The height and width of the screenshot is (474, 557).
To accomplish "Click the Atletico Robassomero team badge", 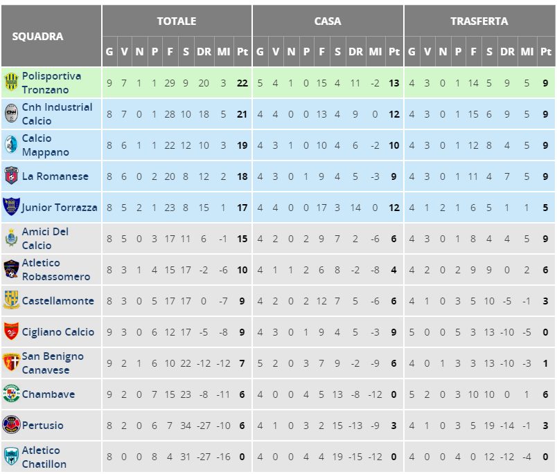I will click(x=11, y=269).
